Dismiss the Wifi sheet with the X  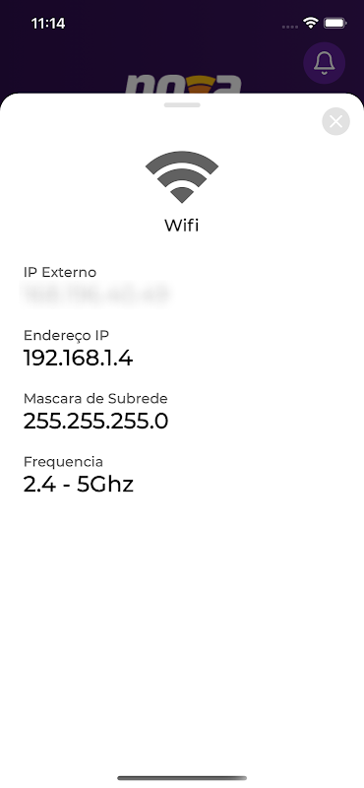tap(335, 121)
